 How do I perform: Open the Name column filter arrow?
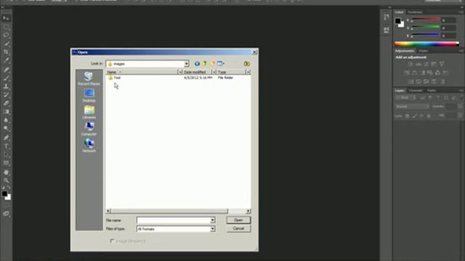click(x=179, y=72)
